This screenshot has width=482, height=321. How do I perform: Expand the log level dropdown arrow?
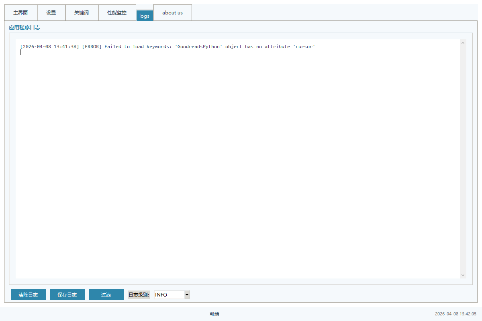point(187,295)
